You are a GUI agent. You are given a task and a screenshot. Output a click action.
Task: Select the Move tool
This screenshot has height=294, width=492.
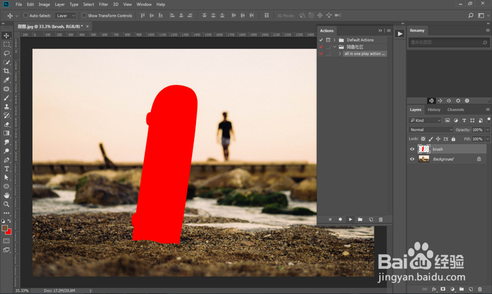tap(6, 36)
